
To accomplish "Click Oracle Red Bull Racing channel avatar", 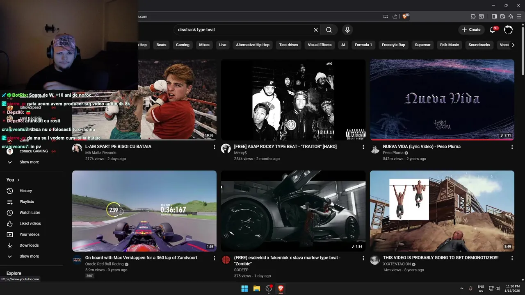I will coord(77,260).
